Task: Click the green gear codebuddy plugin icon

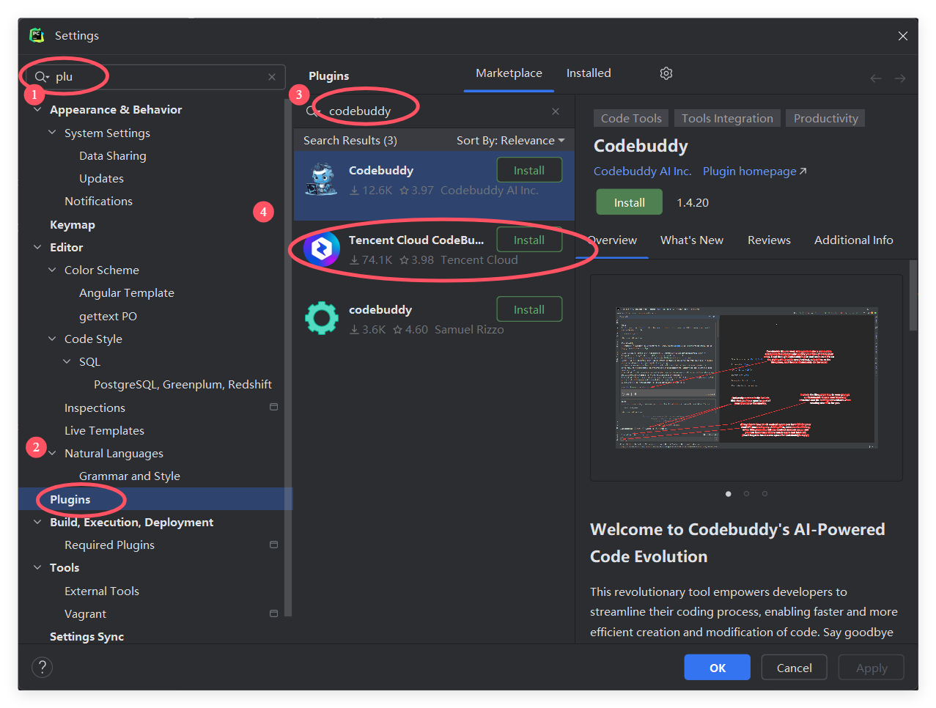Action: click(x=321, y=319)
